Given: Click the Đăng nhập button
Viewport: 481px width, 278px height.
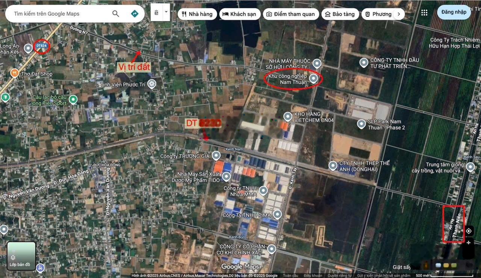Looking at the screenshot, I should click(454, 12).
